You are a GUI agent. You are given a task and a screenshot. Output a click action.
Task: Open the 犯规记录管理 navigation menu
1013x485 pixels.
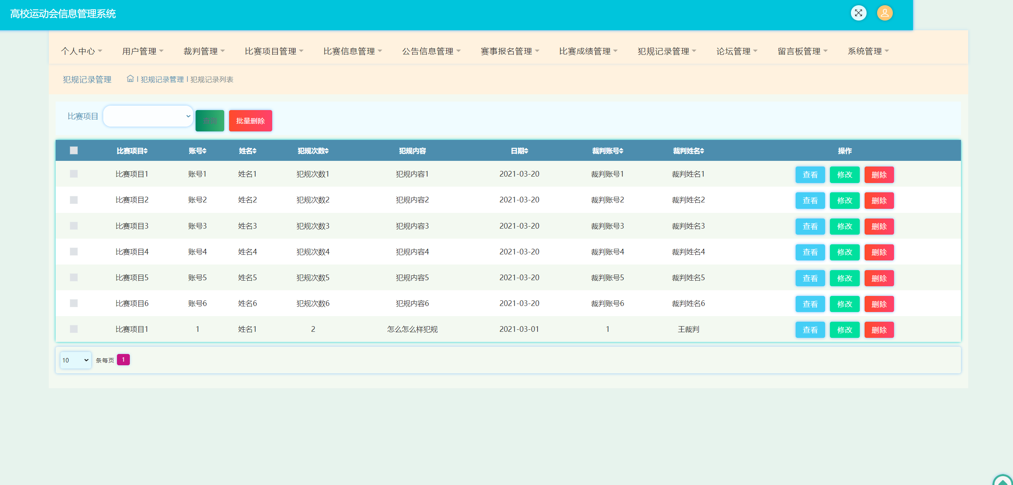pyautogui.click(x=667, y=51)
